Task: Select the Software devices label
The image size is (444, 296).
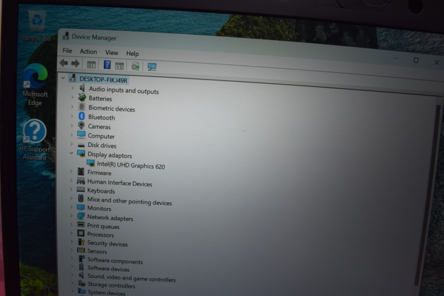Action: point(108,269)
